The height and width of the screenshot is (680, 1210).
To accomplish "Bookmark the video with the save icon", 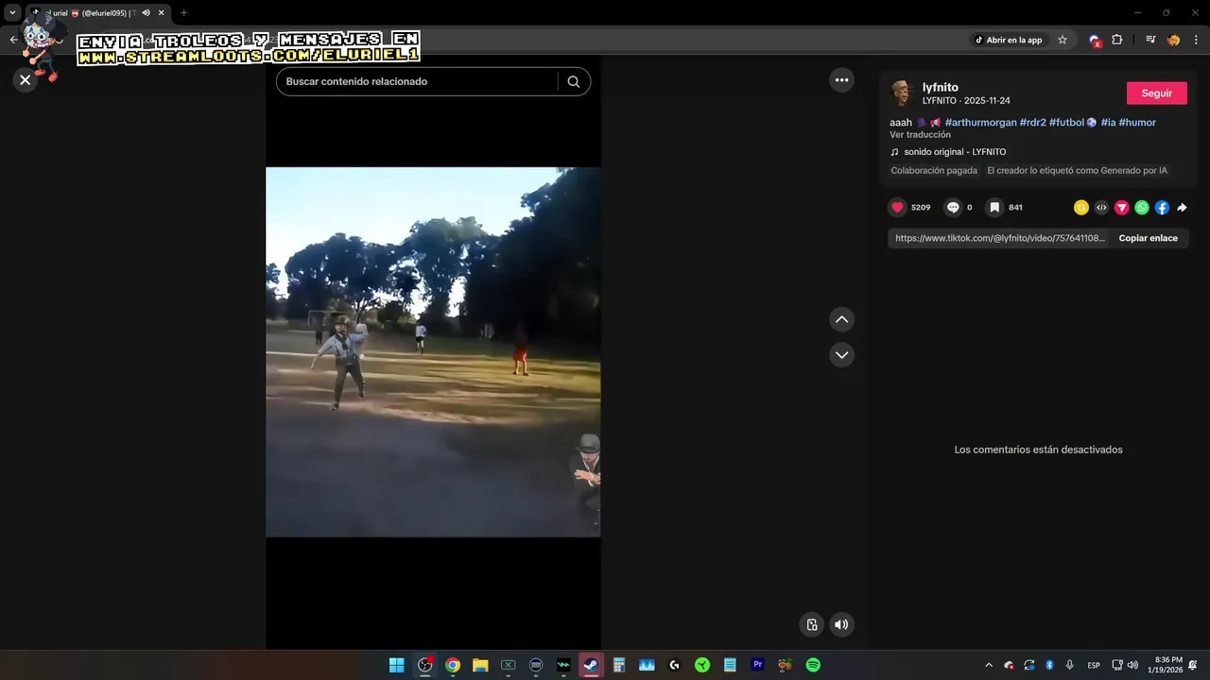I will pos(994,207).
